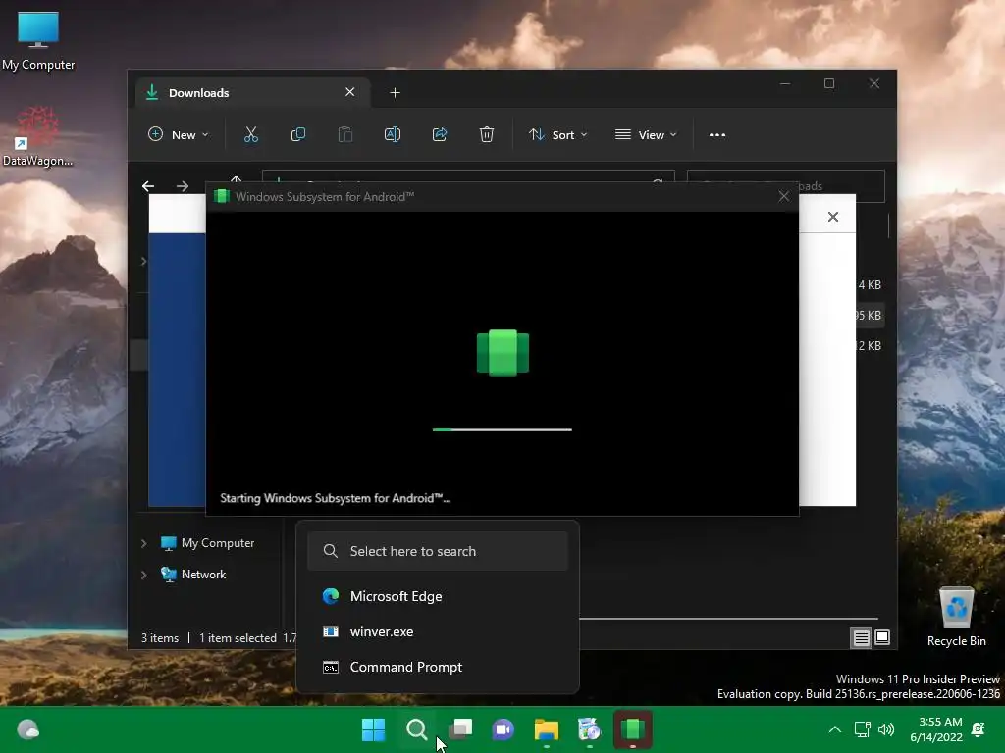Screen dimensions: 1005x753
Task: Open Microsoft Edge from search flyout
Action: (x=438, y=596)
